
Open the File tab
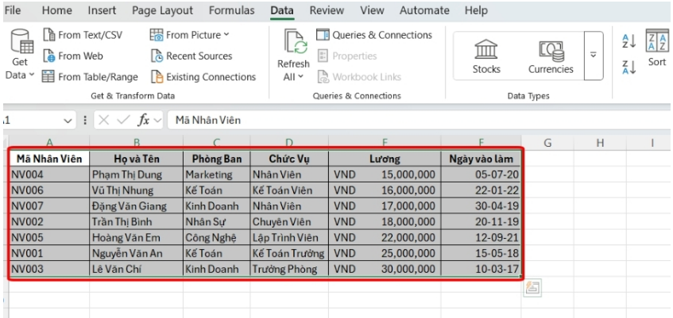click(12, 10)
